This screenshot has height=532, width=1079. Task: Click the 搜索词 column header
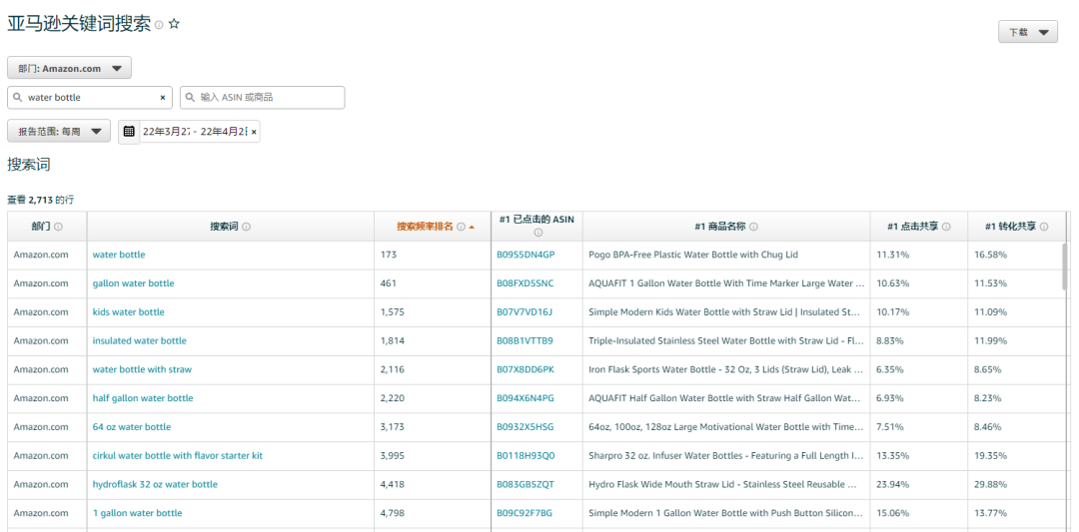[231, 227]
